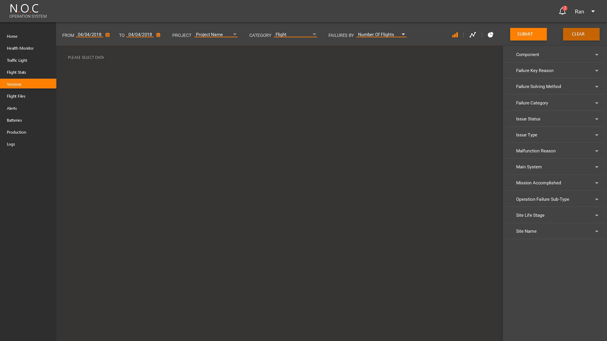Expand the Site Life Stage filter
The image size is (607, 341).
tap(555, 215)
